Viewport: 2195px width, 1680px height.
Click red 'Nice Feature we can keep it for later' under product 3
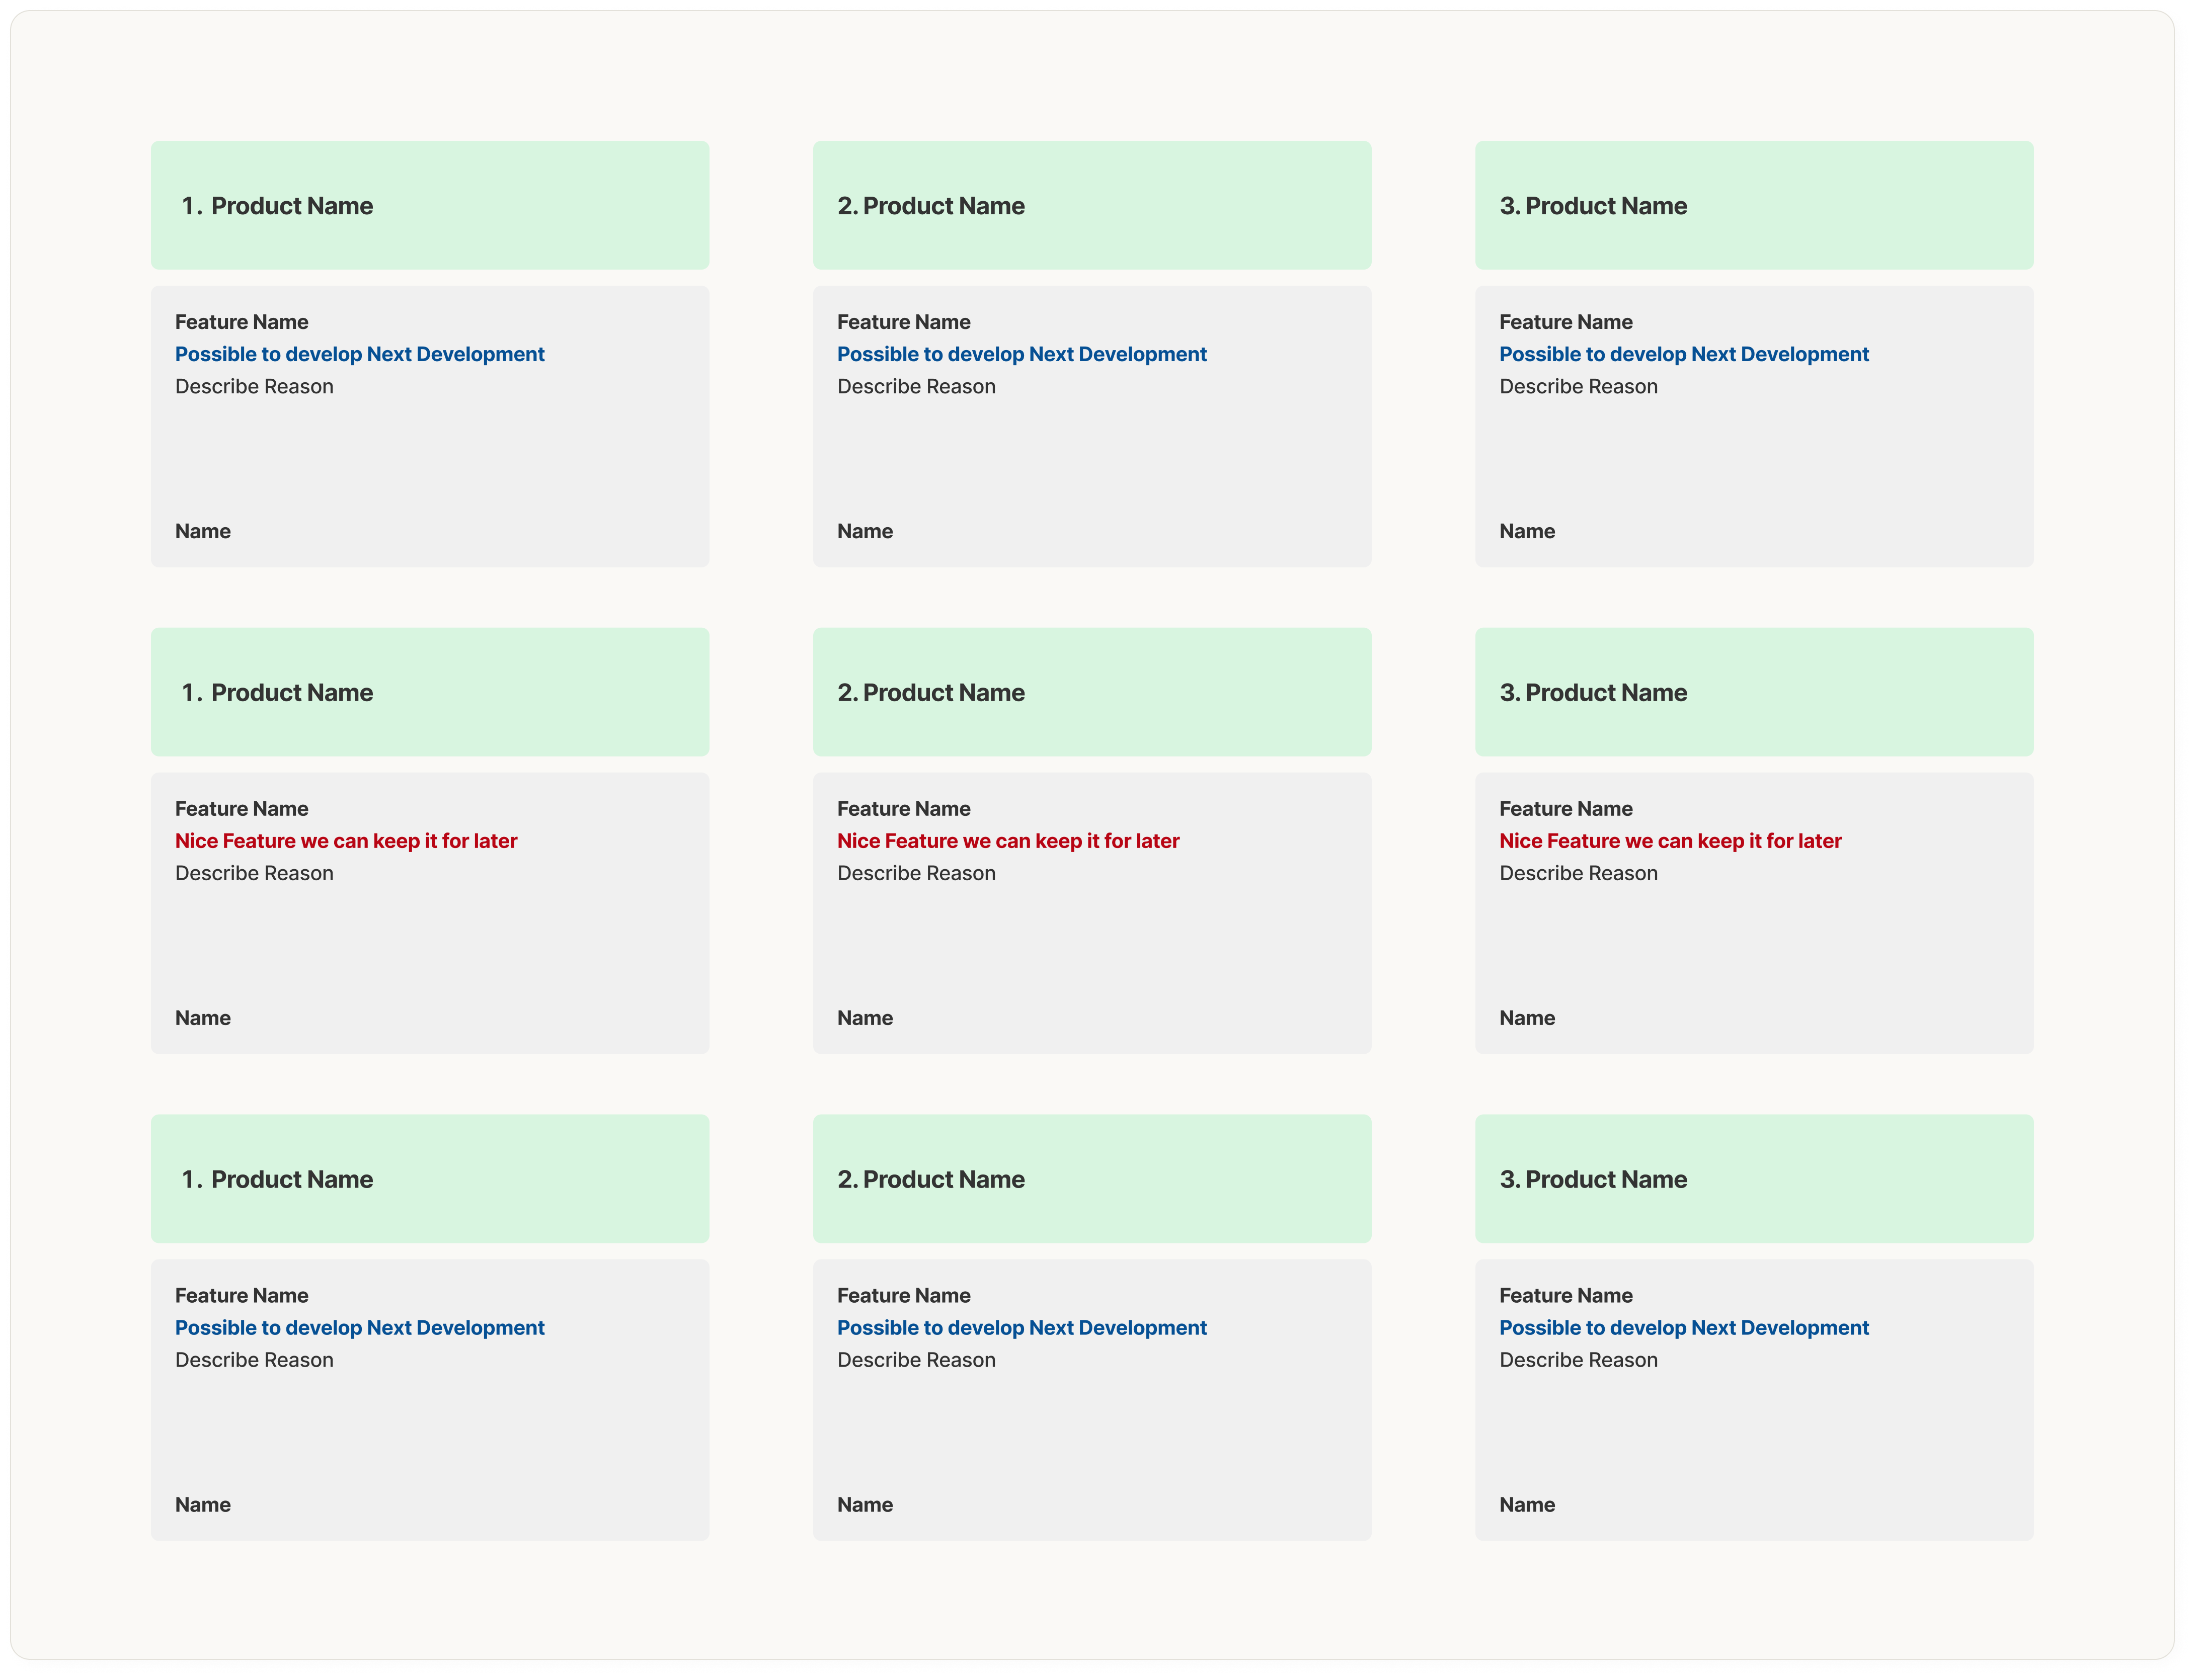point(1671,841)
